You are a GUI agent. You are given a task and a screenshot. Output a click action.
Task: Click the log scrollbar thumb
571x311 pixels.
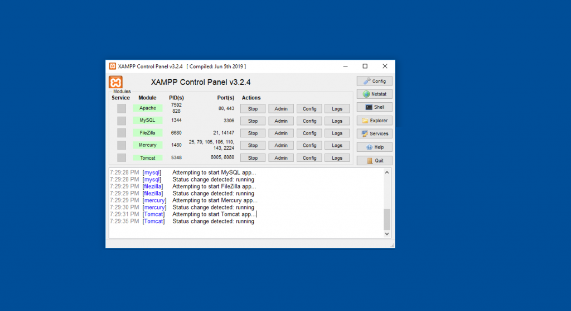pos(387,219)
